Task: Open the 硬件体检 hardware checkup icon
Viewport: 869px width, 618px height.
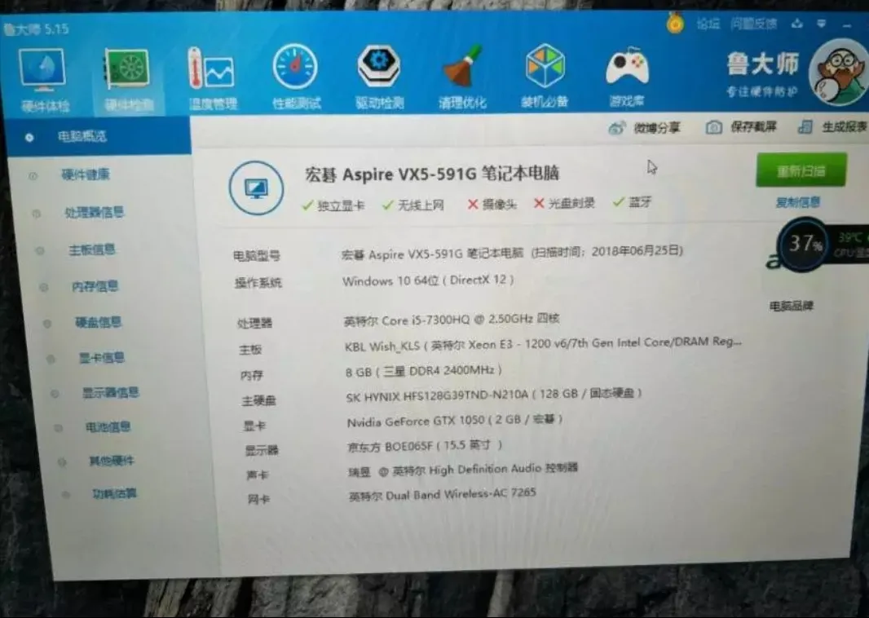Action: (43, 80)
